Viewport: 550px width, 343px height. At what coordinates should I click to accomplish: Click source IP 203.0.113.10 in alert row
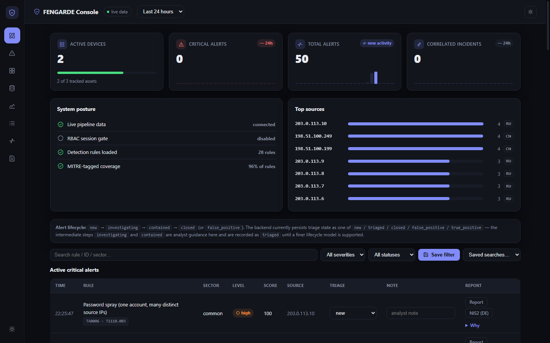[301, 314]
